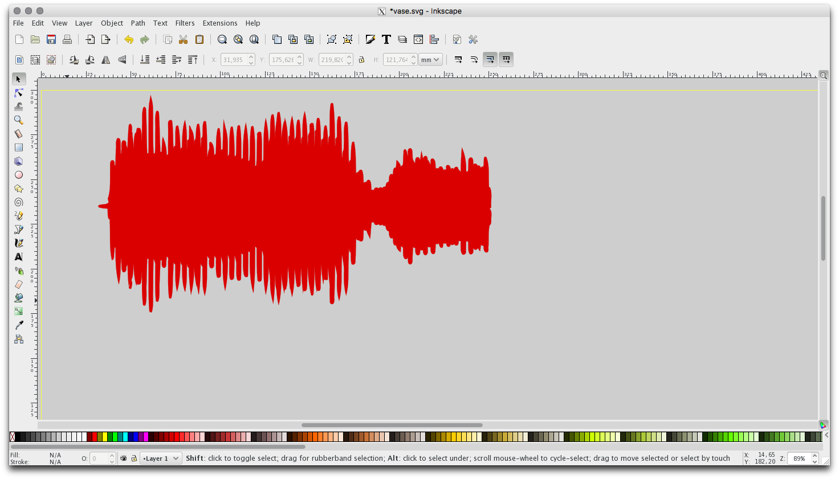Screen dimensions: 839x479
Task: Click the no-color X swatch
Action: click(x=13, y=437)
